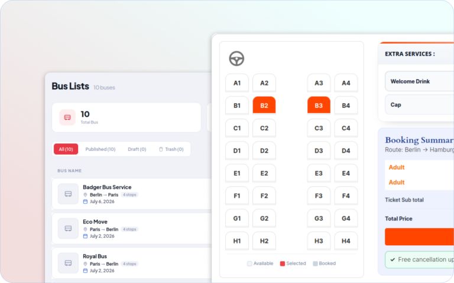
Task: Choose seat C4
Action: 346,128
